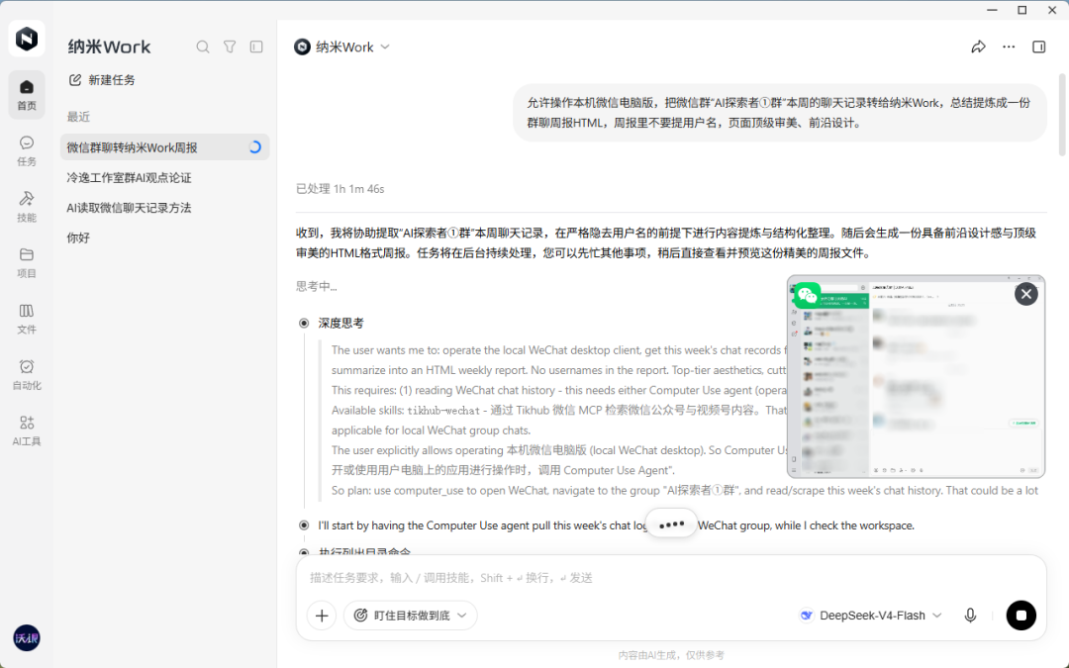Toggle the right side panel icon
Image resolution: width=1069 pixels, height=668 pixels.
click(x=1038, y=48)
